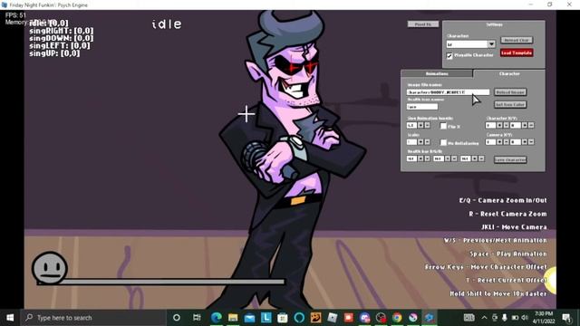The width and height of the screenshot is (580, 326).
Task: Open the blue L app on taskbar
Action: point(266,318)
